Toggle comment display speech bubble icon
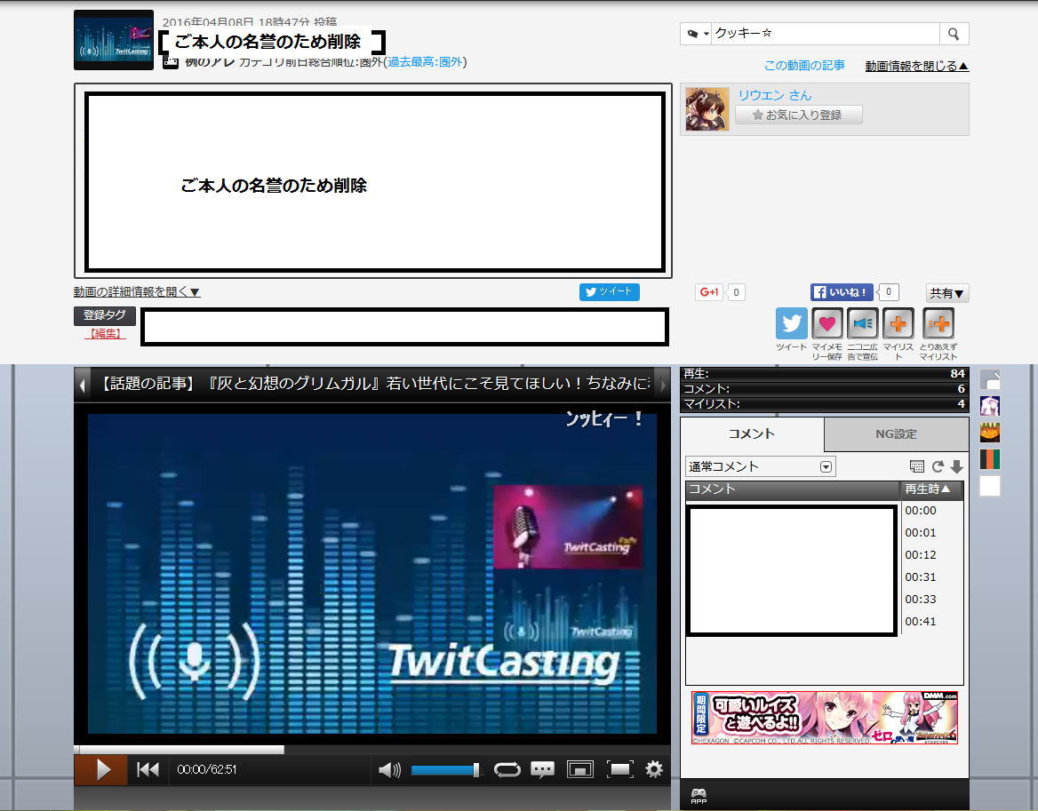This screenshot has height=811, width=1038. (x=543, y=770)
